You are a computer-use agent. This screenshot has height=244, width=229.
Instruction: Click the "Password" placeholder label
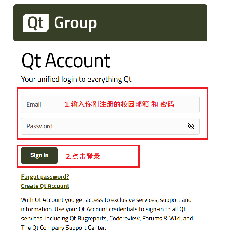39,126
